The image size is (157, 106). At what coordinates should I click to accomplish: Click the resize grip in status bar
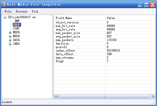click(154, 103)
